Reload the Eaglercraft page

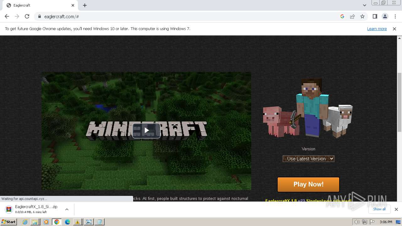point(27,16)
